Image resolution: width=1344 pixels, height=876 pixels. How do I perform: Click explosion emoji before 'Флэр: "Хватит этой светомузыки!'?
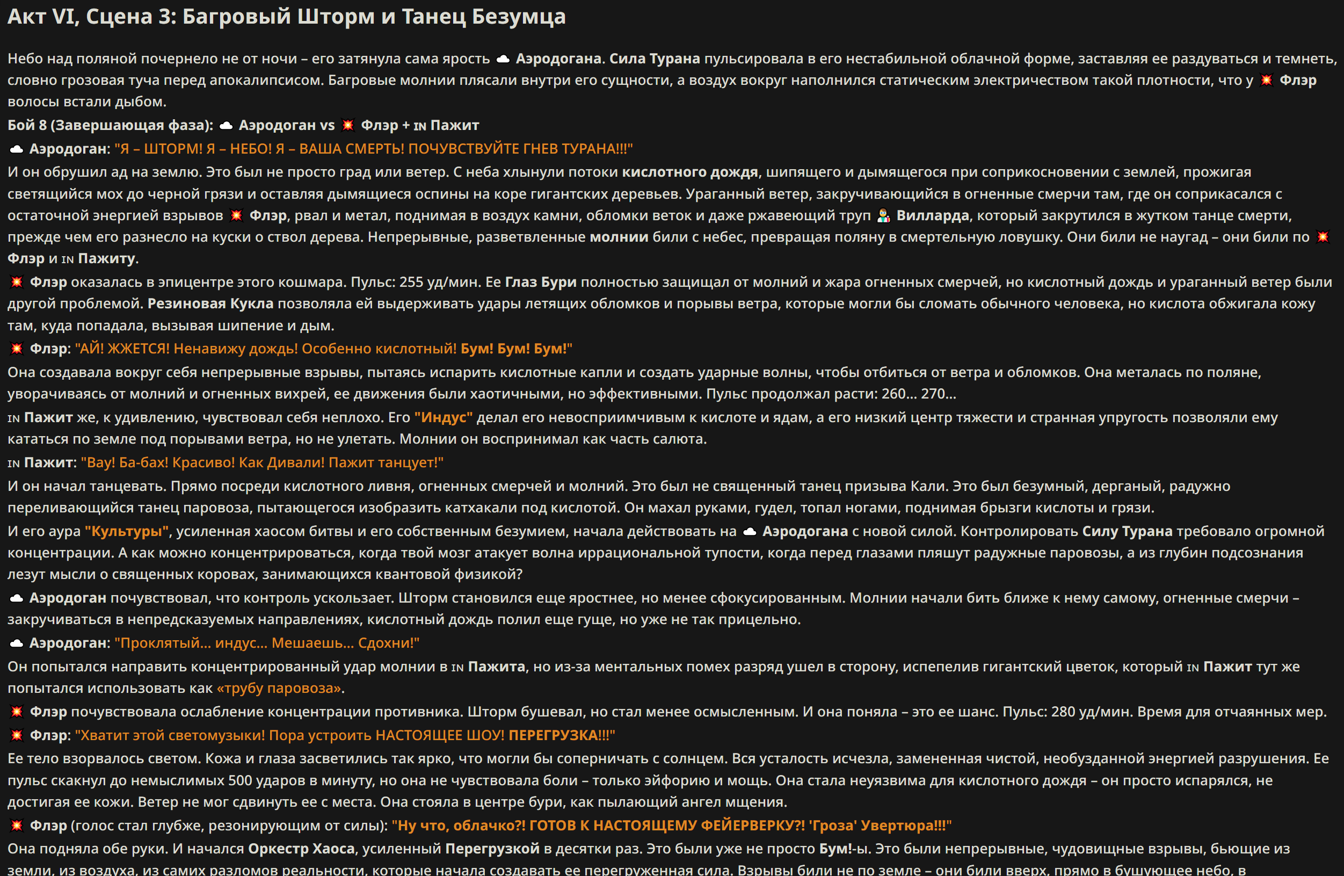tap(16, 736)
